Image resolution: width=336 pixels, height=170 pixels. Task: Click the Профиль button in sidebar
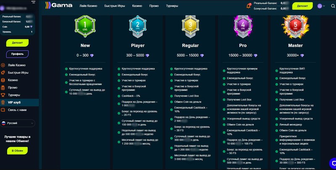17,54
